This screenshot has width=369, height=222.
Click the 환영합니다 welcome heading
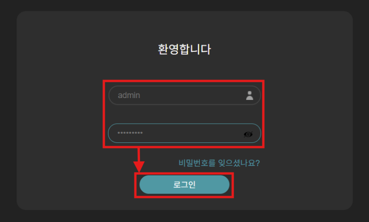click(x=184, y=49)
